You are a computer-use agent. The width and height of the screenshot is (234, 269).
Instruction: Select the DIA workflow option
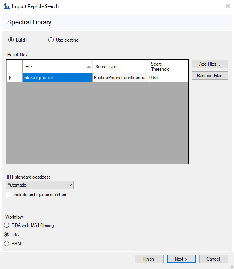[7, 235]
